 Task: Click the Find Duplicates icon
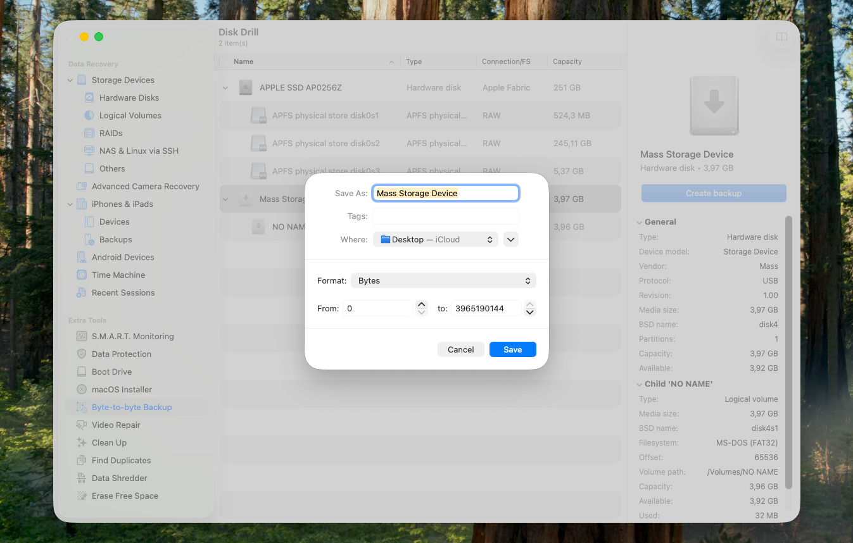[82, 461]
